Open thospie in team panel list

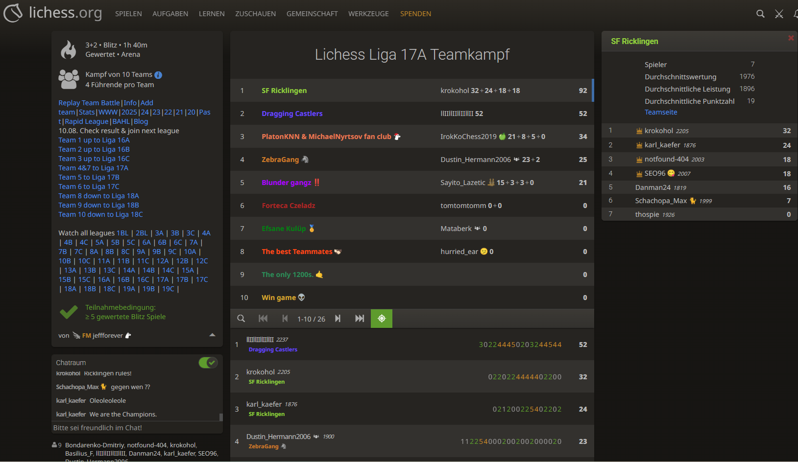(700, 214)
